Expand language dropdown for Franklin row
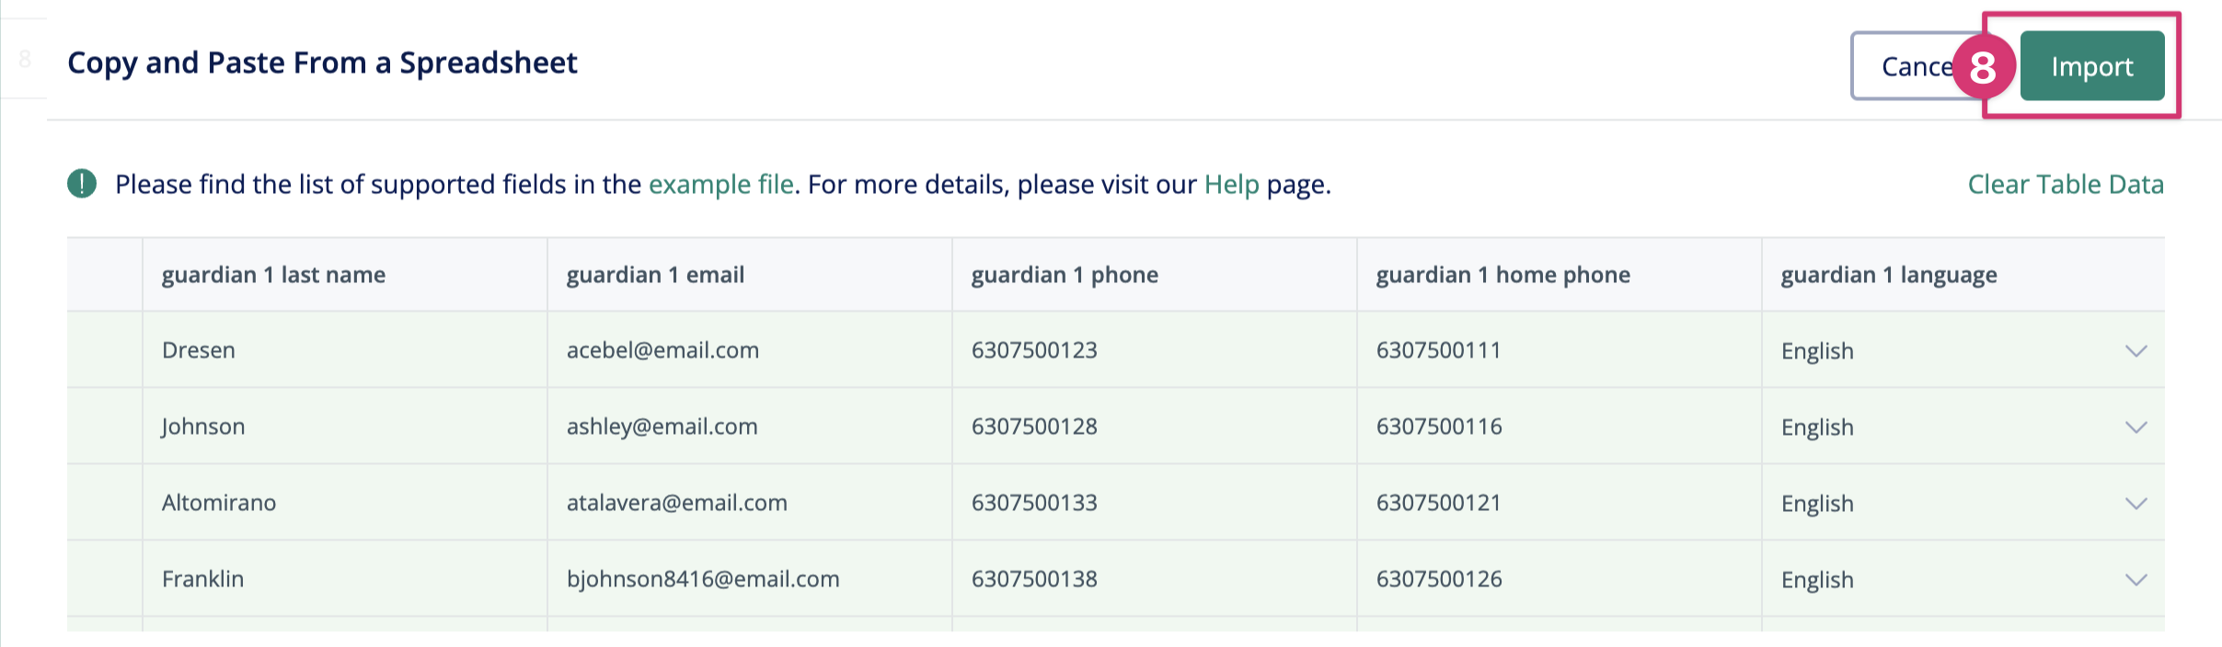The width and height of the screenshot is (2222, 647). point(2136,580)
